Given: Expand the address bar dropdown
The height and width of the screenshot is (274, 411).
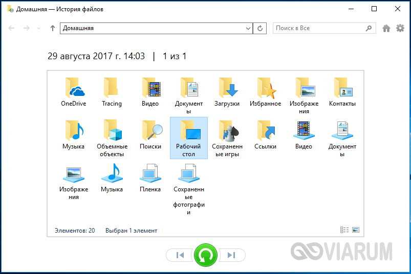Looking at the screenshot, I should click(x=248, y=28).
